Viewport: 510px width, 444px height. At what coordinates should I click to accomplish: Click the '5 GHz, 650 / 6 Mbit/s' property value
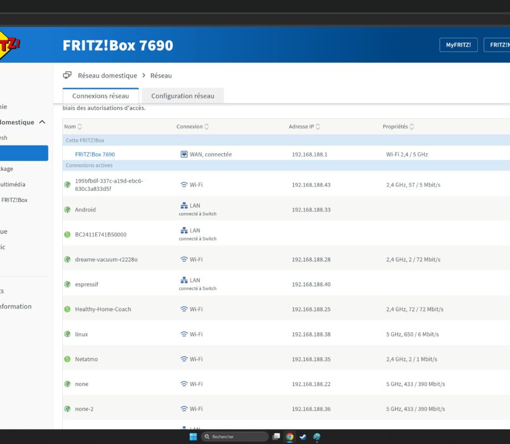click(x=412, y=334)
